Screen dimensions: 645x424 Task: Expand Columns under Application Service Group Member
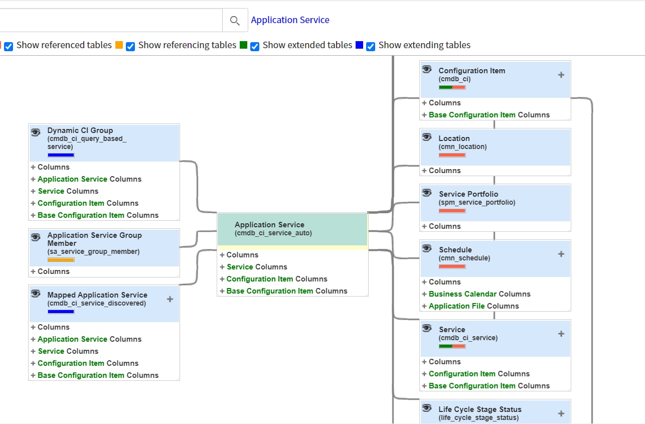[x=33, y=271]
